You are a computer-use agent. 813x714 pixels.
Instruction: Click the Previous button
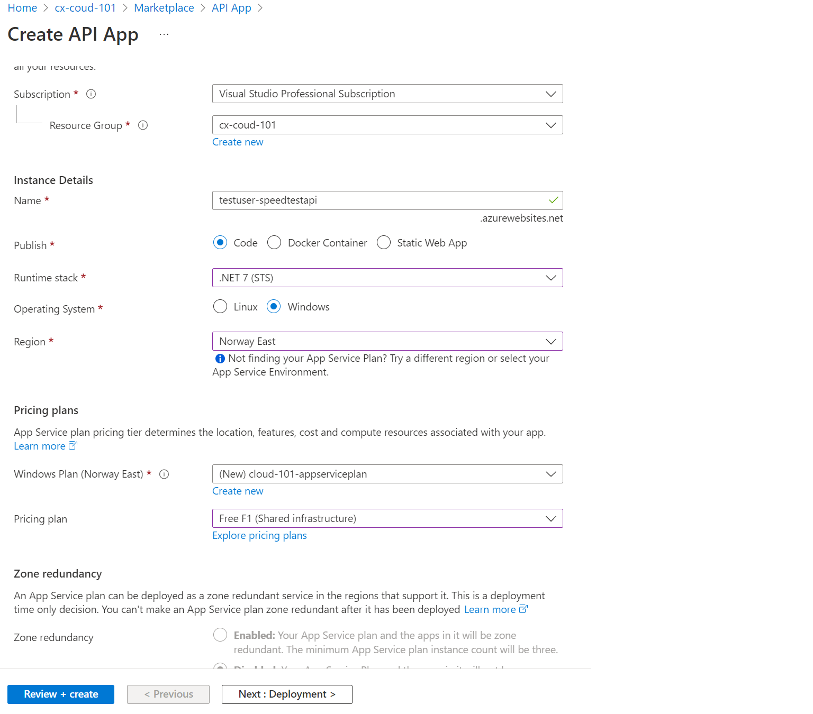[168, 694]
